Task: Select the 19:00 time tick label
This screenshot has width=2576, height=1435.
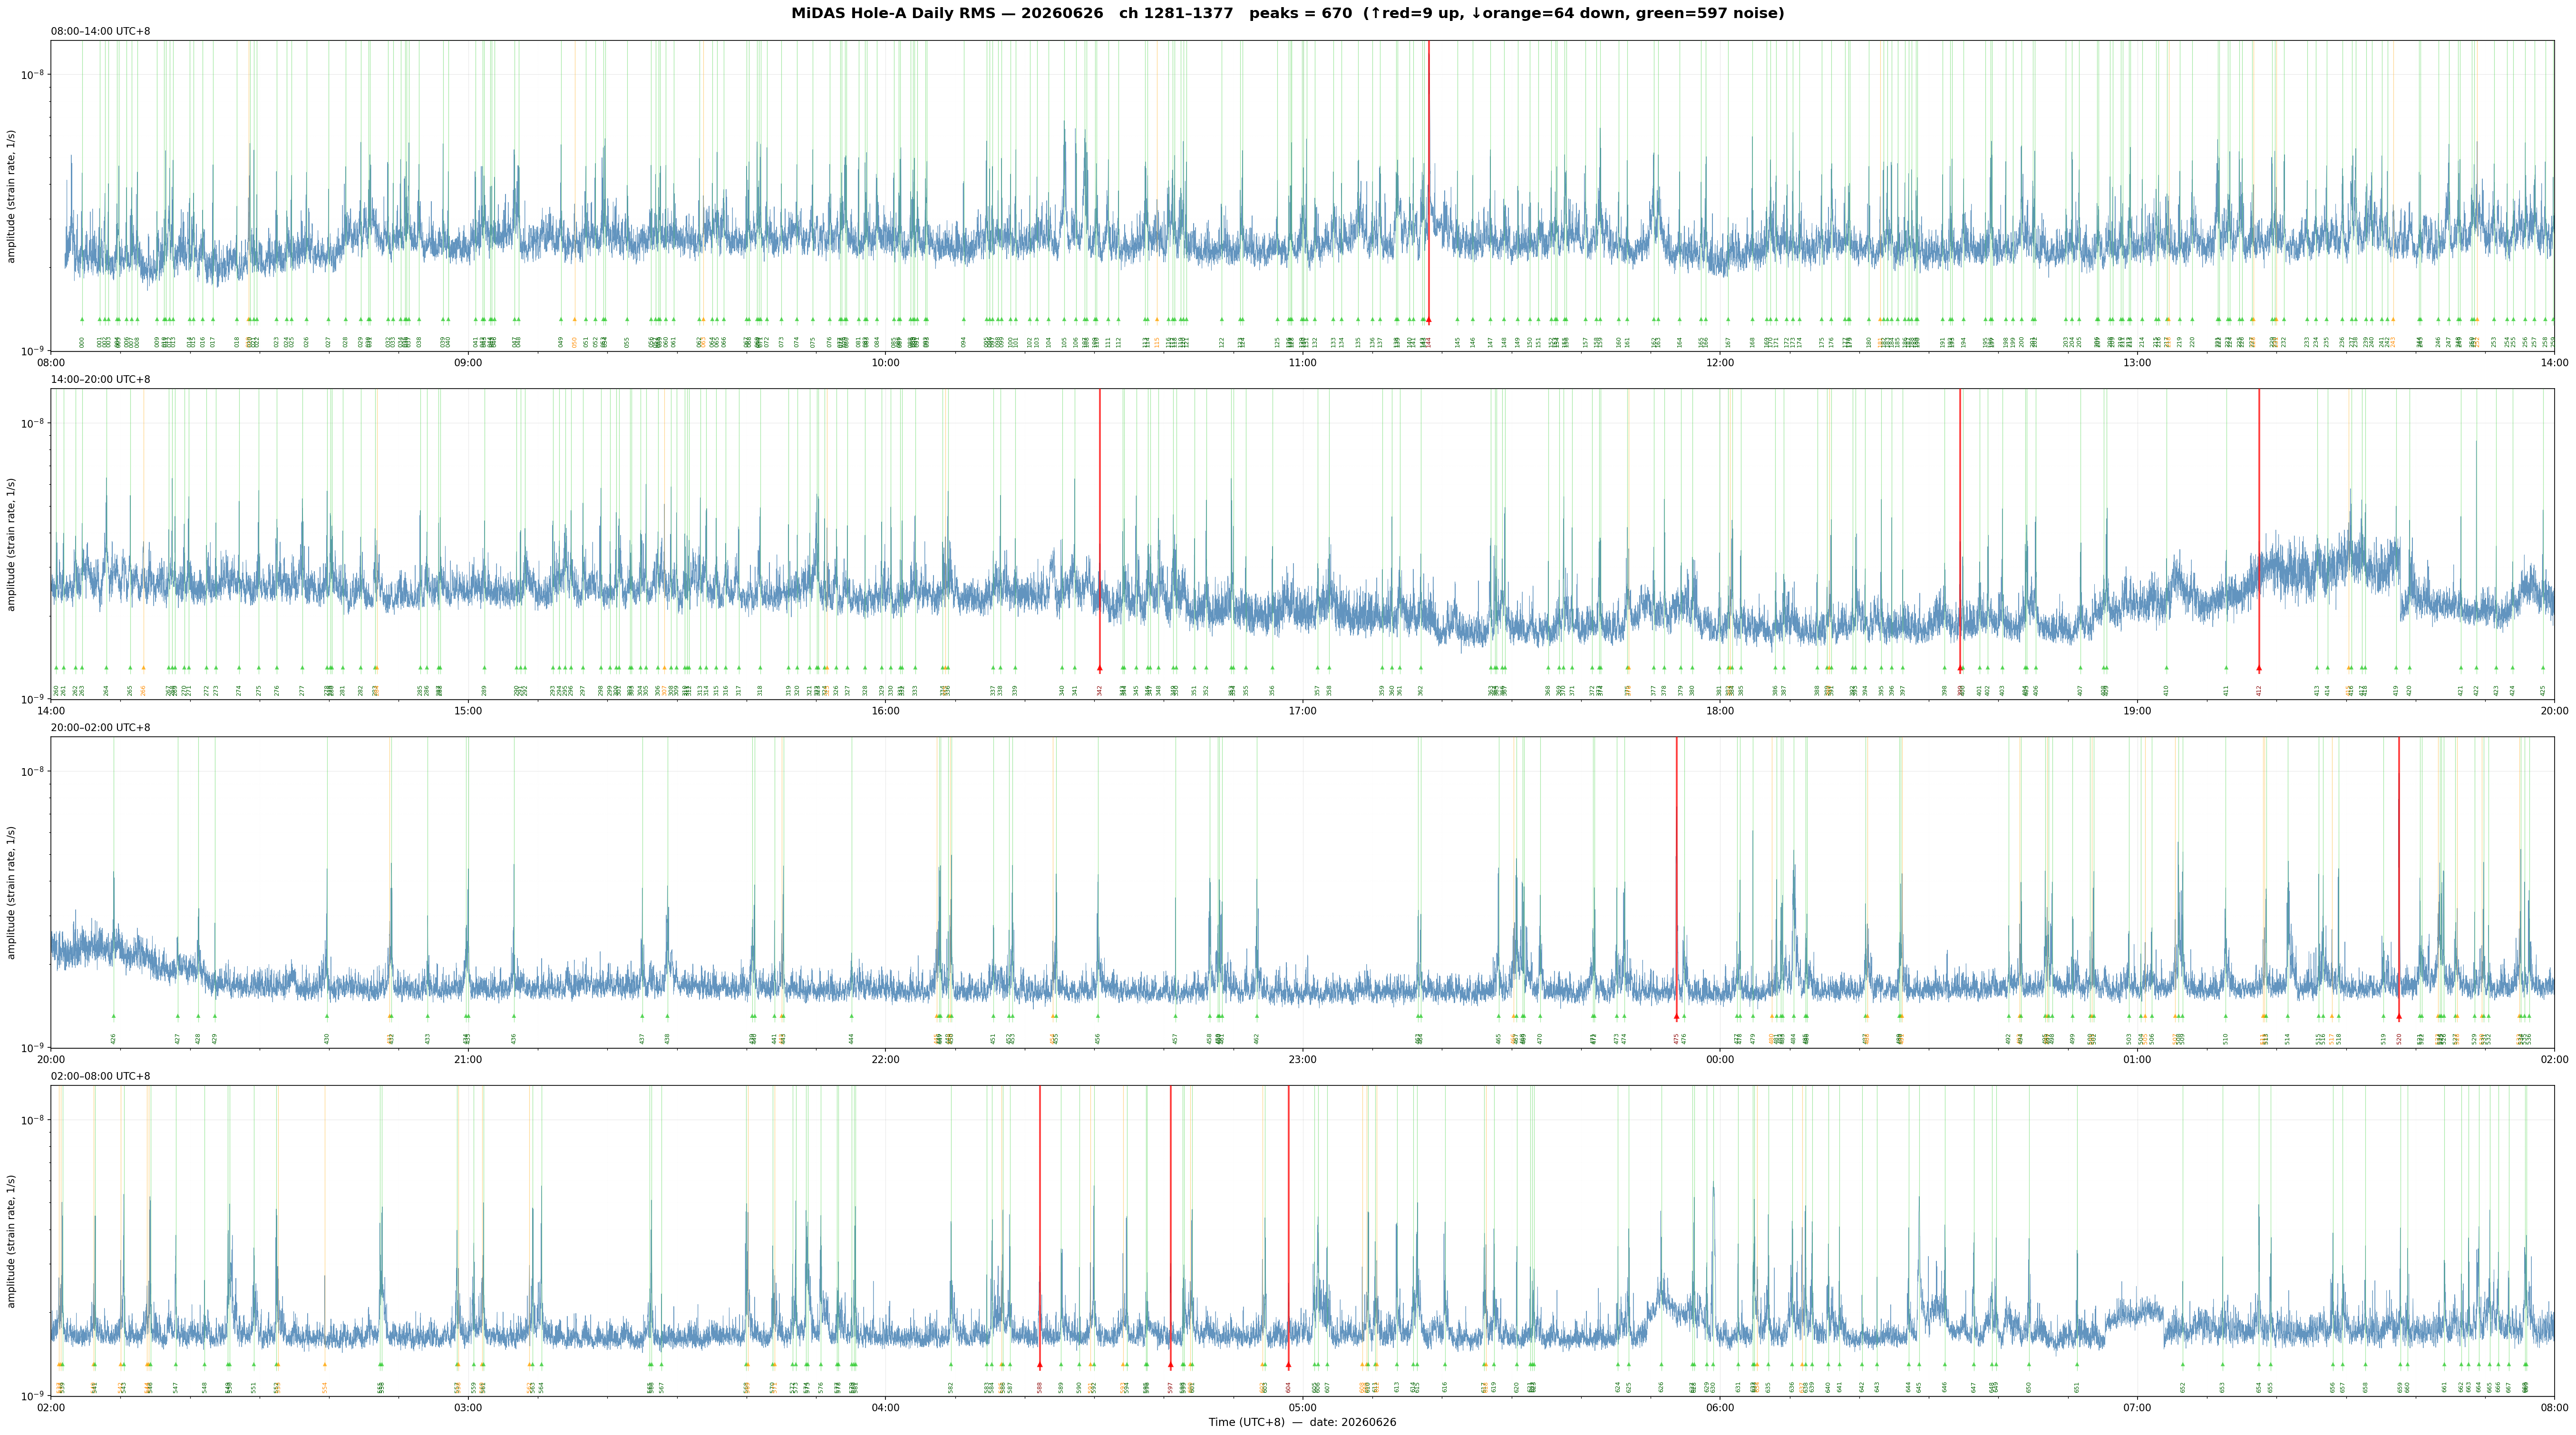Action: [x=2137, y=711]
